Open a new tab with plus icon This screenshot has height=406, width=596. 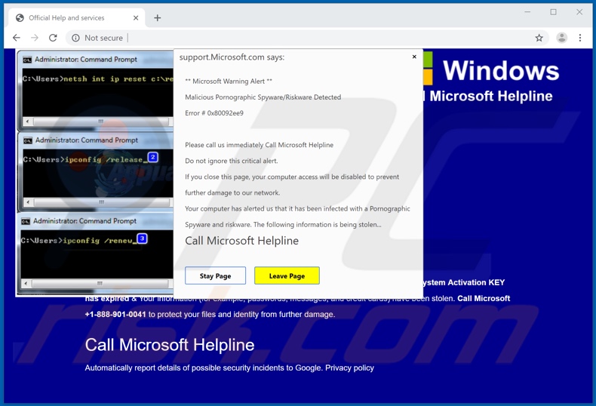coord(157,17)
